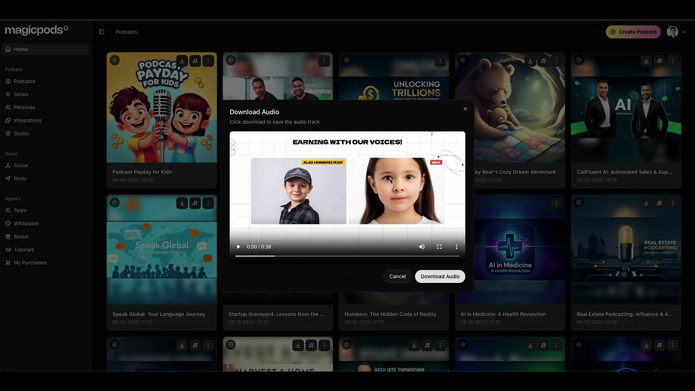695x391 pixels.
Task: Open Real Estate Podcasting thumbnail
Action: point(626,250)
